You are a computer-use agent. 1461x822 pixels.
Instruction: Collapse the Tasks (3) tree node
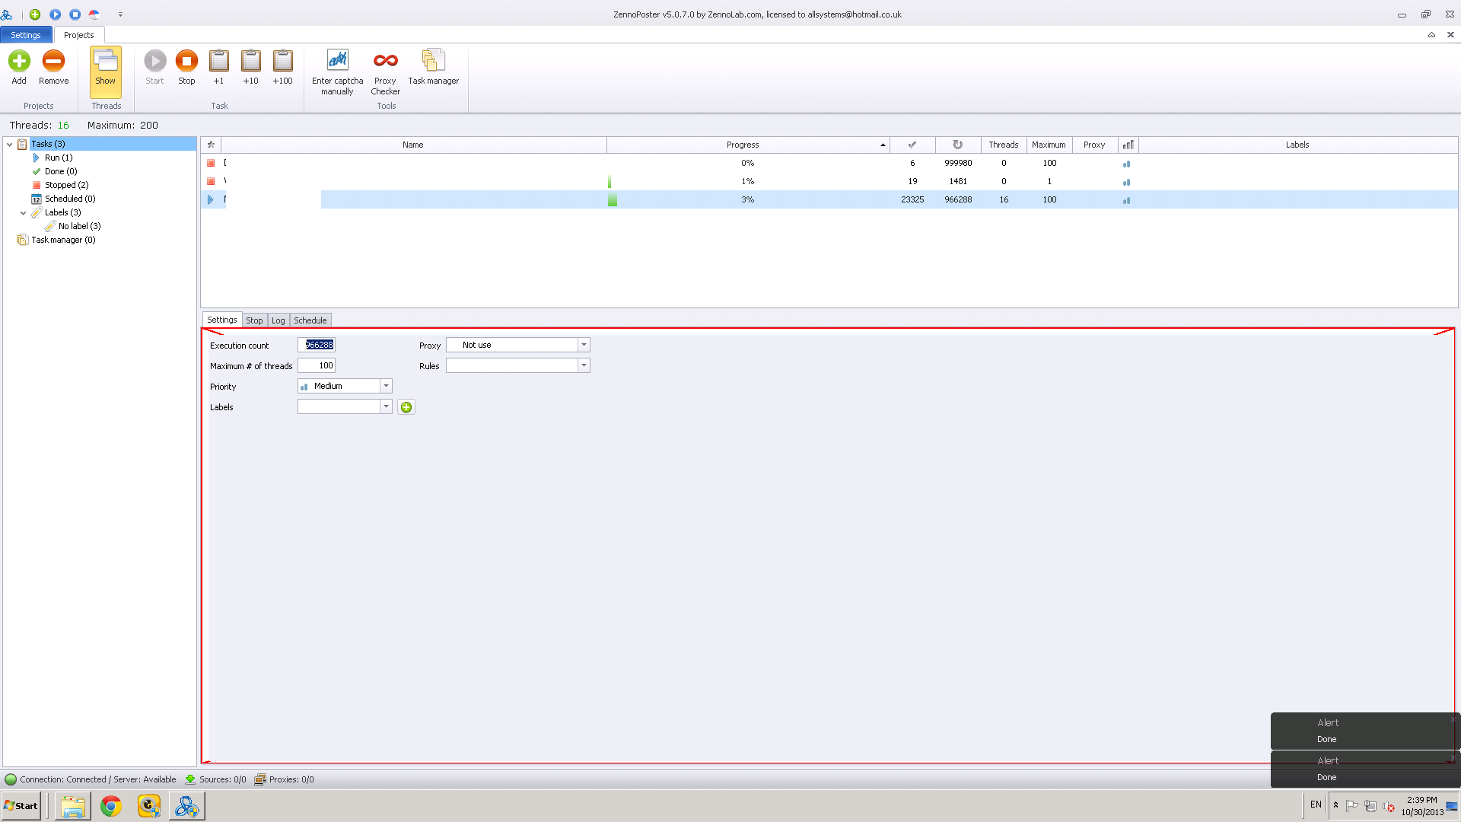pyautogui.click(x=9, y=144)
